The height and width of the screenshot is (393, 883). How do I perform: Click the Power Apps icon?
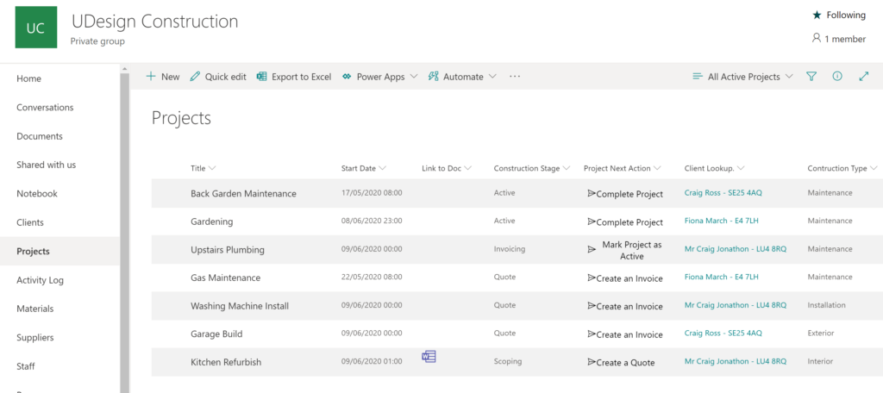pos(347,77)
